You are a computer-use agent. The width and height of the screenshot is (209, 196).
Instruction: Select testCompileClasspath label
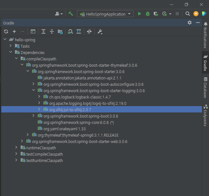tap(44, 154)
